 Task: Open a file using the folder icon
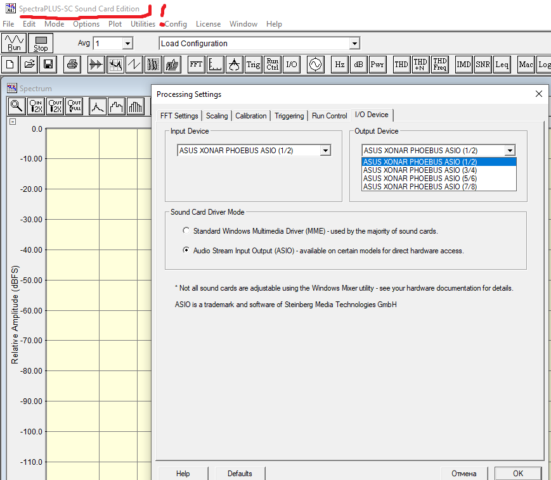(29, 64)
